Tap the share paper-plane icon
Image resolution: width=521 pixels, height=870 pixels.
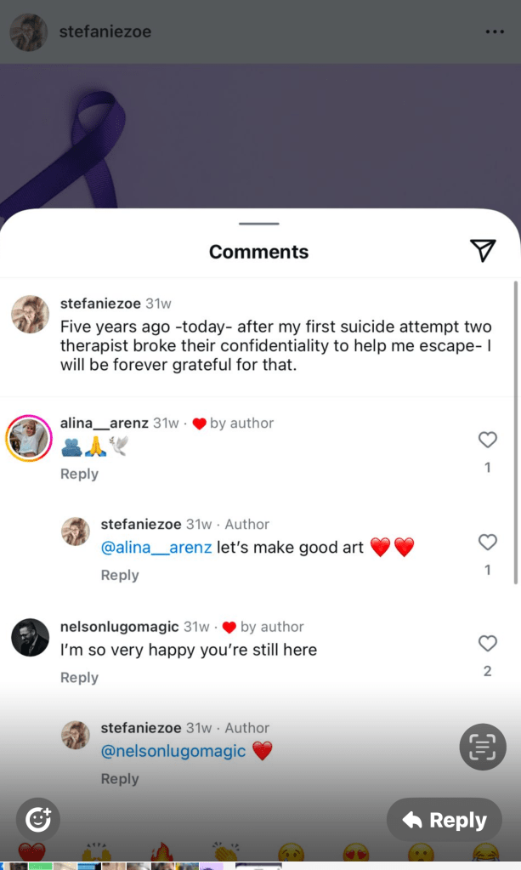(x=483, y=251)
